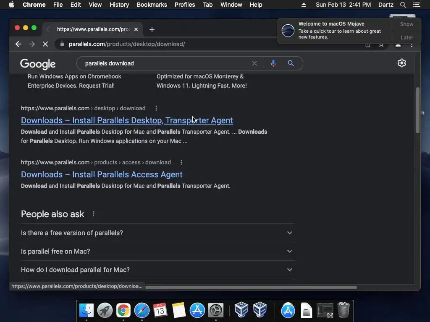Screen dimensions: 430x322
Task: Click the magnifier search button
Action: coord(291,64)
